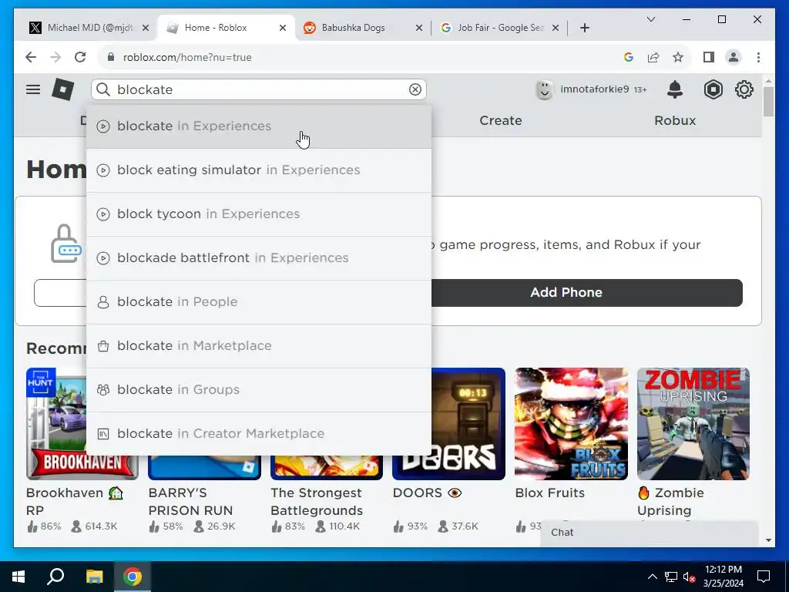789x592 pixels.
Task: Open the Robux navigation tab
Action: (675, 121)
